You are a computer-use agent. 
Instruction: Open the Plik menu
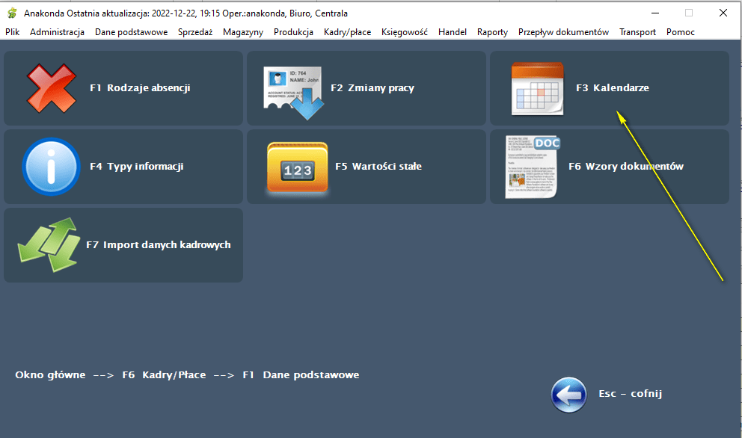click(x=13, y=32)
